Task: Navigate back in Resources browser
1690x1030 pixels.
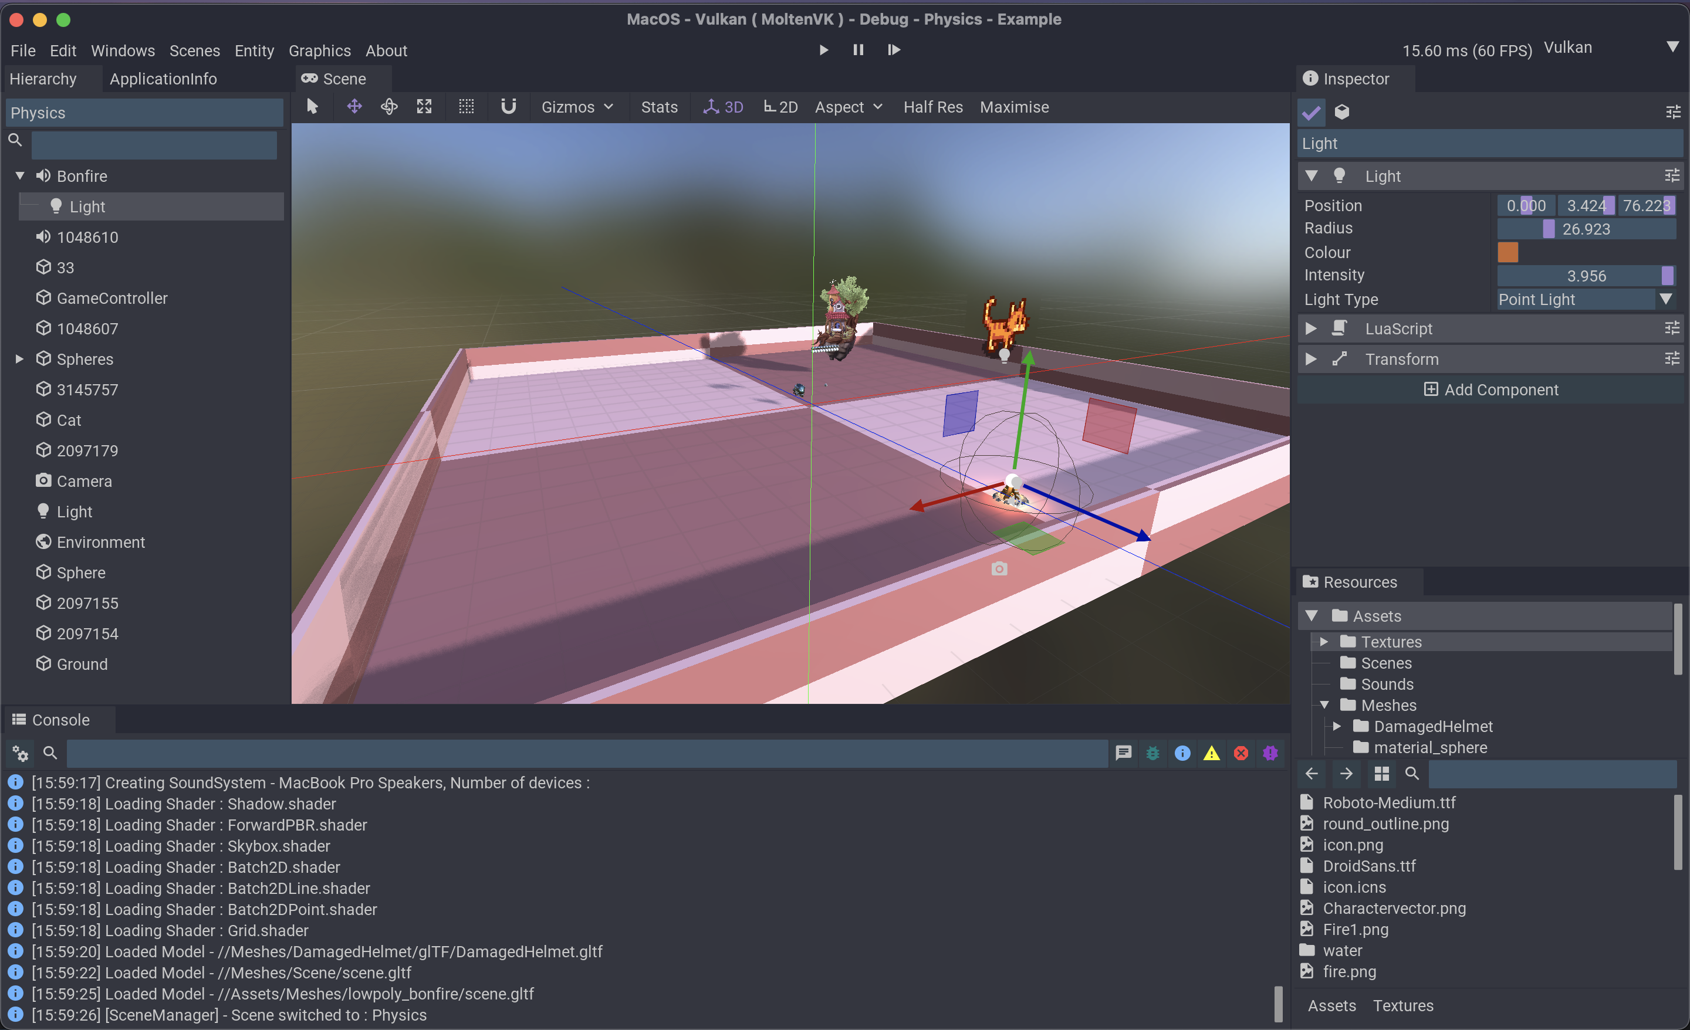Action: [x=1312, y=774]
